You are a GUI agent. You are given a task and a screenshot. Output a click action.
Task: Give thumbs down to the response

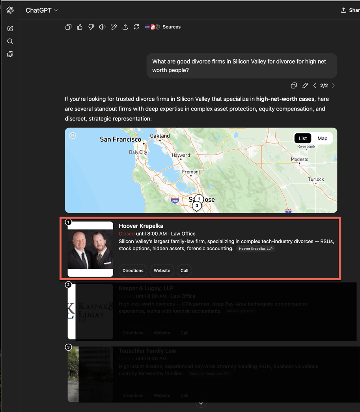91,27
